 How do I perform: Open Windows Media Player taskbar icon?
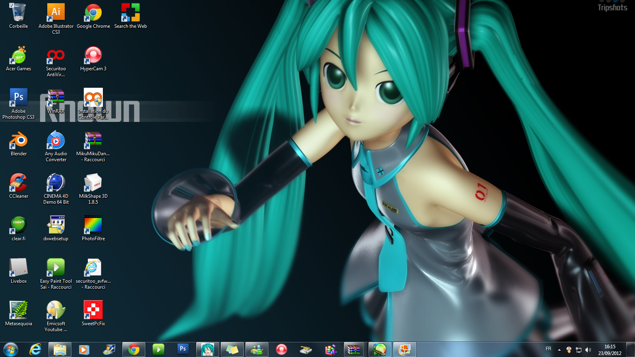pyautogui.click(x=84, y=349)
